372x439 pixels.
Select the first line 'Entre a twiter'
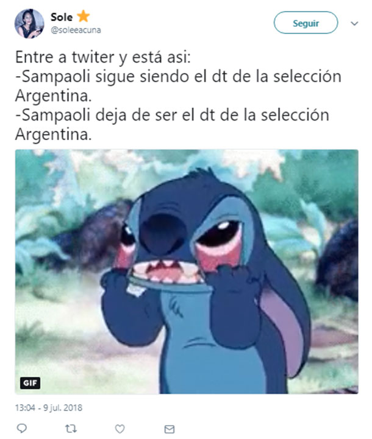(x=102, y=57)
